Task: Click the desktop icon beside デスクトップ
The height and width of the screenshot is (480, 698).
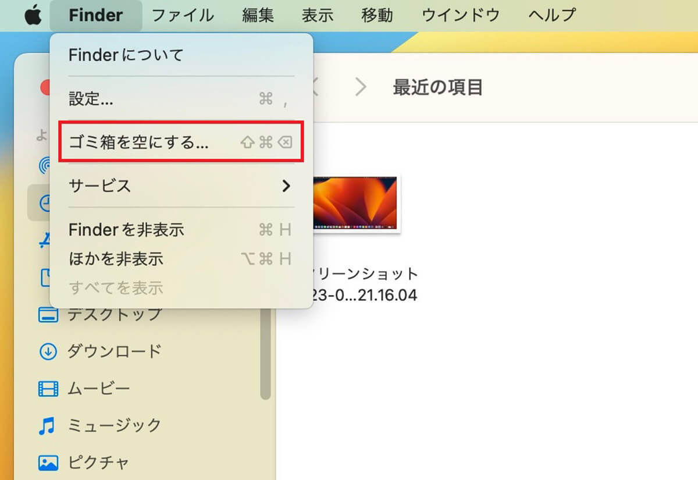Action: (x=48, y=315)
